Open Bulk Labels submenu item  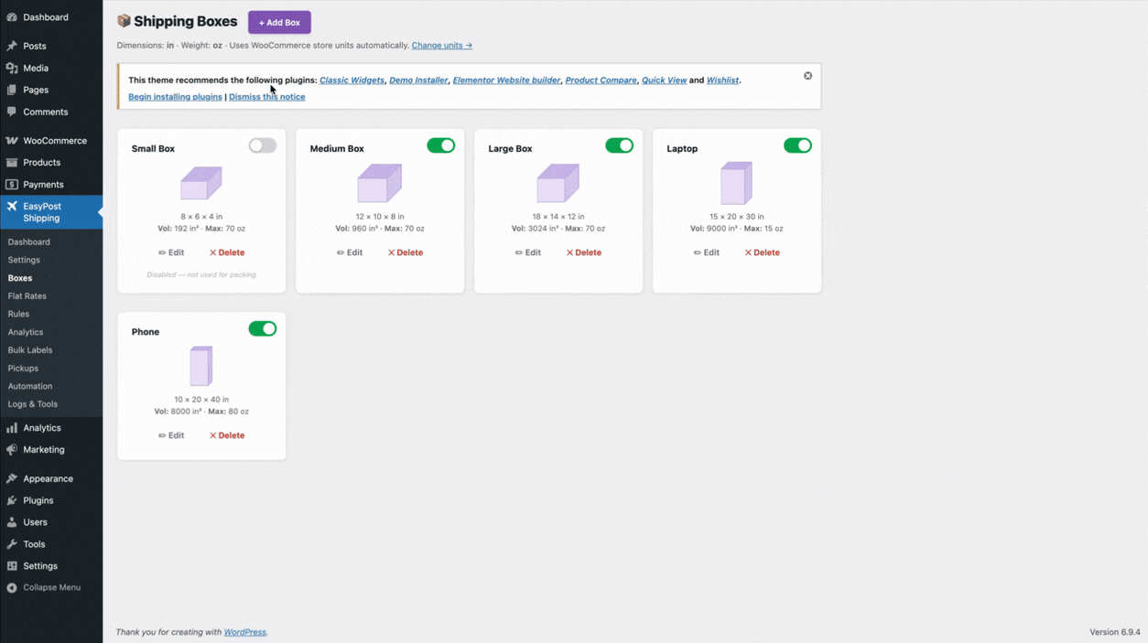click(x=30, y=350)
